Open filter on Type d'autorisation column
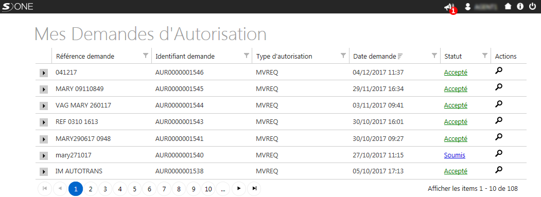 tap(343, 55)
